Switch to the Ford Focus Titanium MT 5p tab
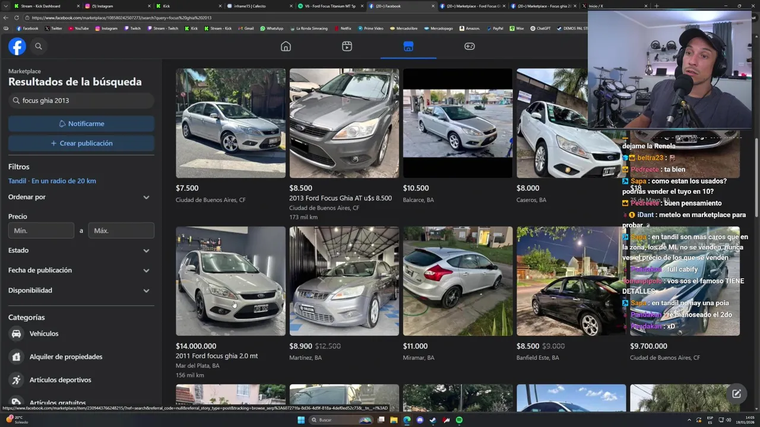Image resolution: width=760 pixels, height=427 pixels. click(x=330, y=6)
